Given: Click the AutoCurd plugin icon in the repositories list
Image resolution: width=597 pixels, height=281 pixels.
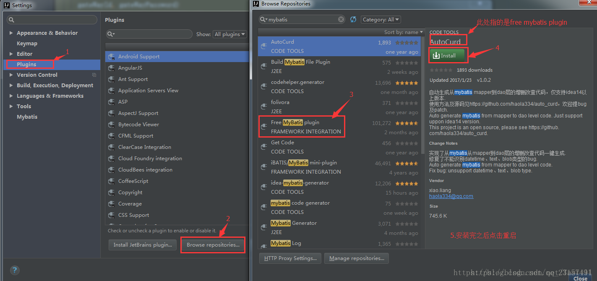Looking at the screenshot, I should point(264,46).
